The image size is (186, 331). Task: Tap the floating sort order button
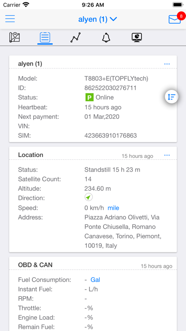tap(172, 97)
